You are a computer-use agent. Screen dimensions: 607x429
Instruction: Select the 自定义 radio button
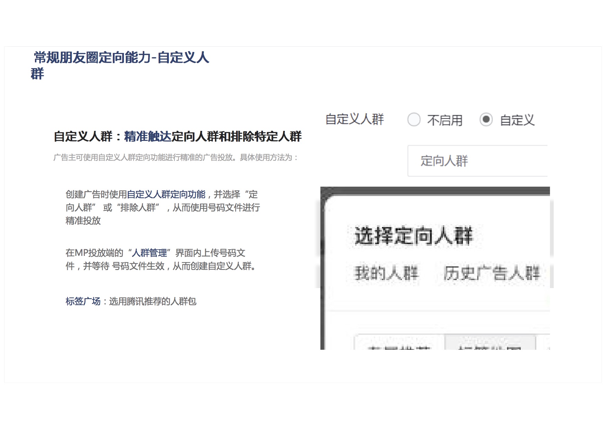click(486, 120)
